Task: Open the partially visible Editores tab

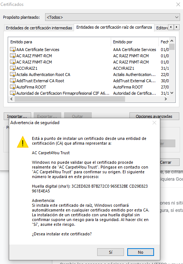Action: (162, 28)
